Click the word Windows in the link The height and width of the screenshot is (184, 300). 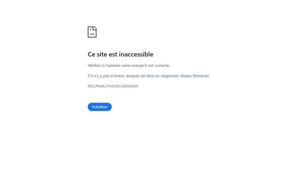pos(201,76)
